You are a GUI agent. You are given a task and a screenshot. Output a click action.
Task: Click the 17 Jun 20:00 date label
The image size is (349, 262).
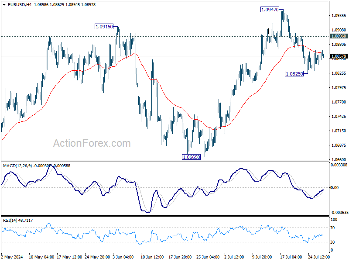[180, 257]
